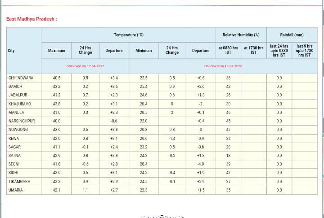The height and width of the screenshot is (218, 324).
Task: Click 'last 9 hrs upto 1730' header
Action: click(304, 50)
